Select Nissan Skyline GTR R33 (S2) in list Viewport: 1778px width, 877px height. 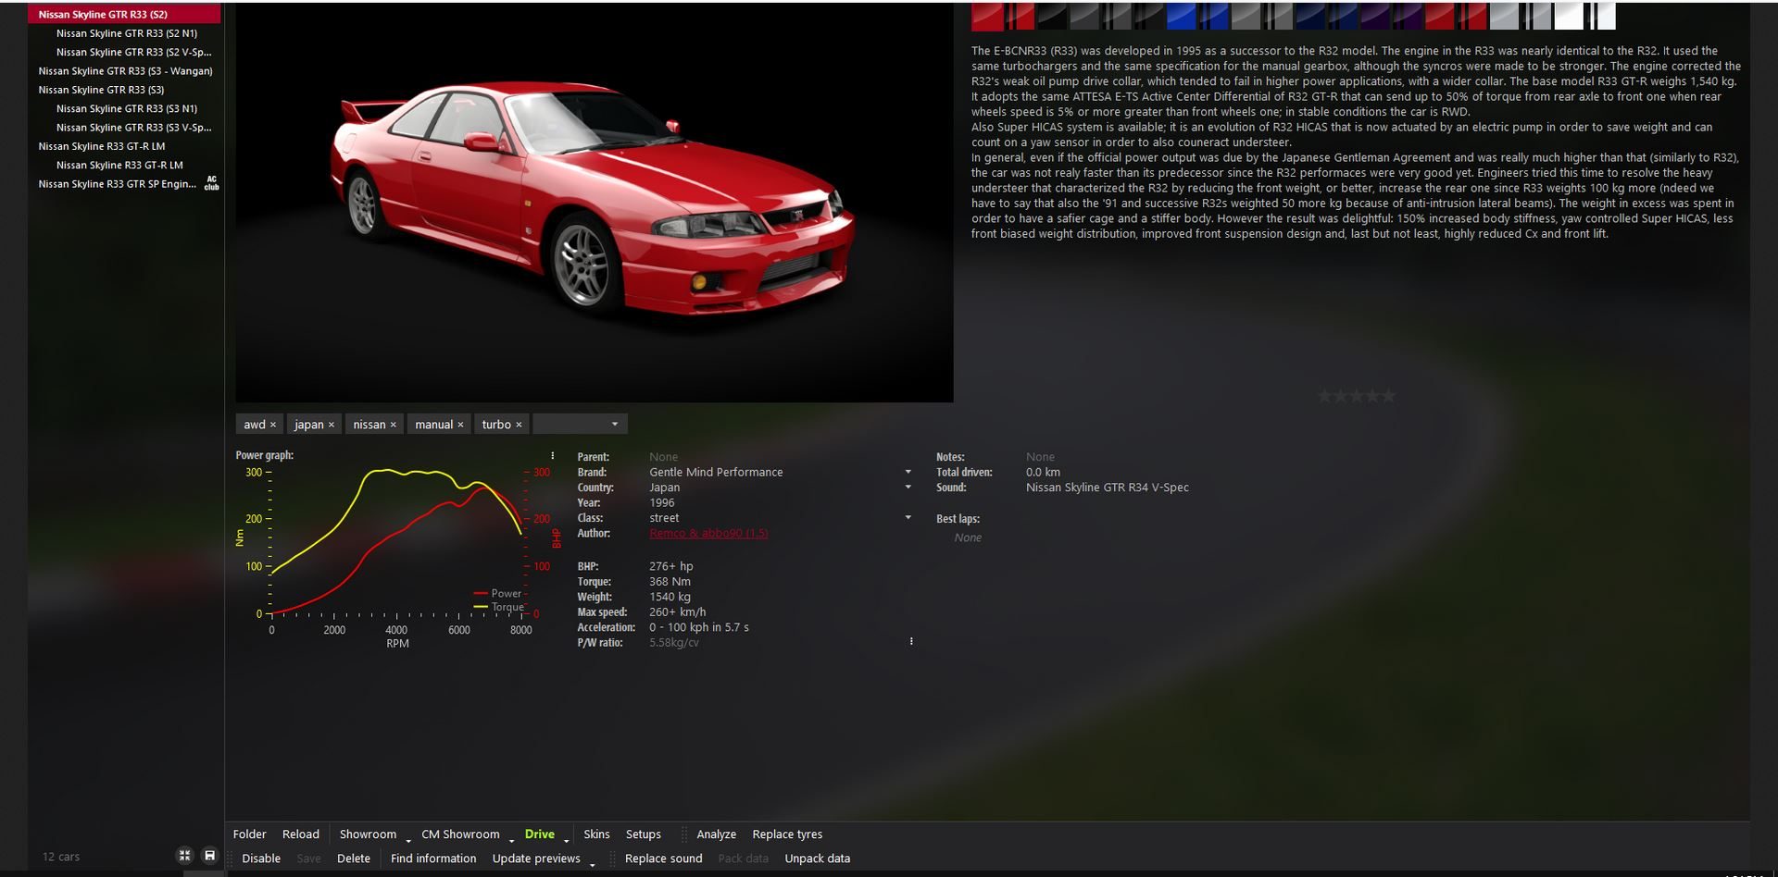(125, 14)
